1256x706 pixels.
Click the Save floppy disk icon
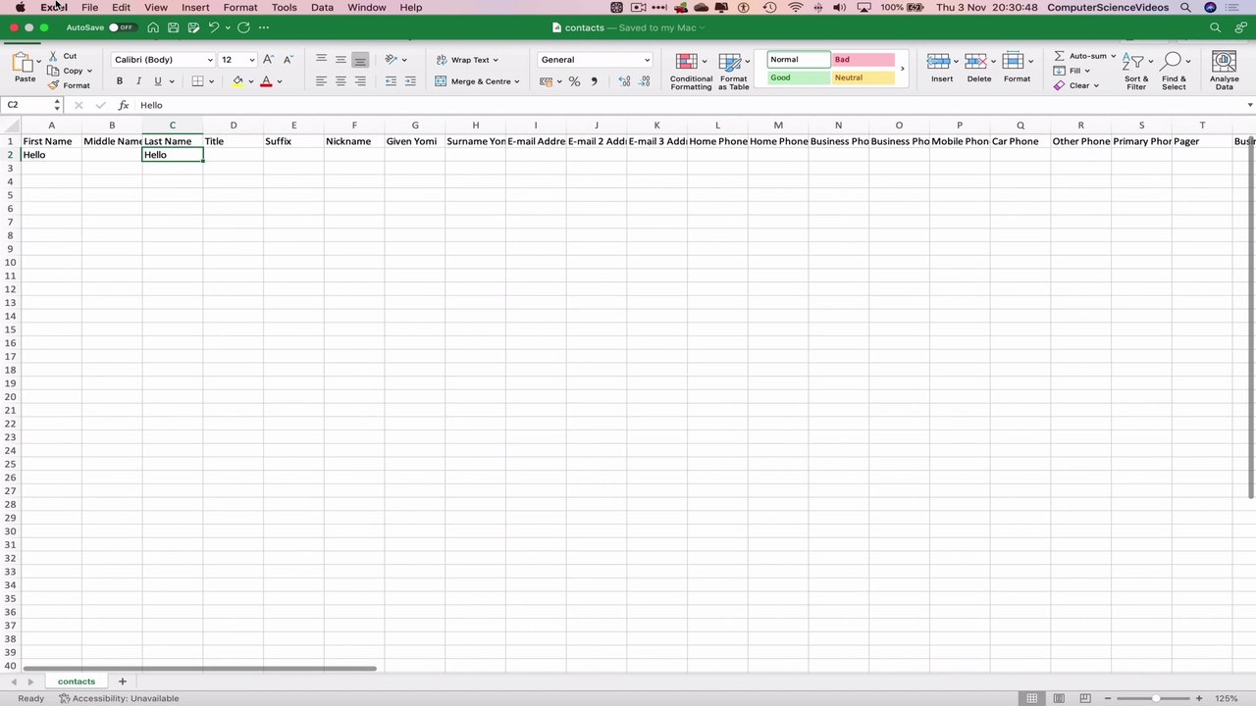click(174, 27)
